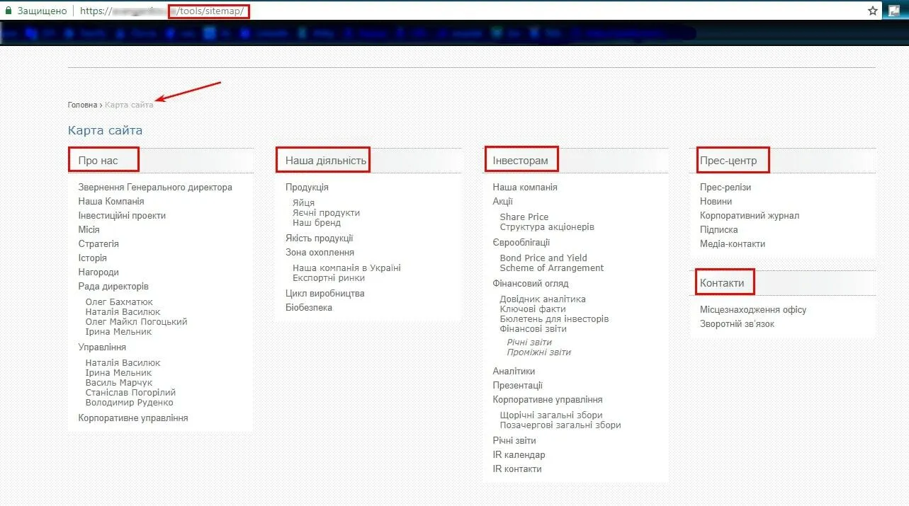Open the Біобезпека link

pos(309,308)
